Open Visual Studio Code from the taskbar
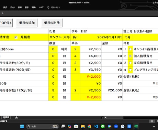The image size is (158, 130). point(96,126)
